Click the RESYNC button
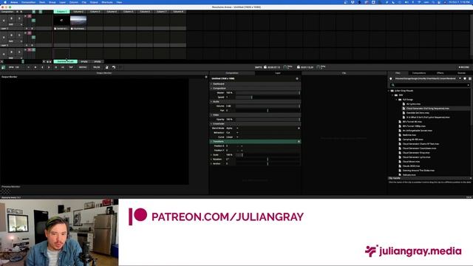Image resolution: width=473 pixels, height=266 pixels. [83, 67]
